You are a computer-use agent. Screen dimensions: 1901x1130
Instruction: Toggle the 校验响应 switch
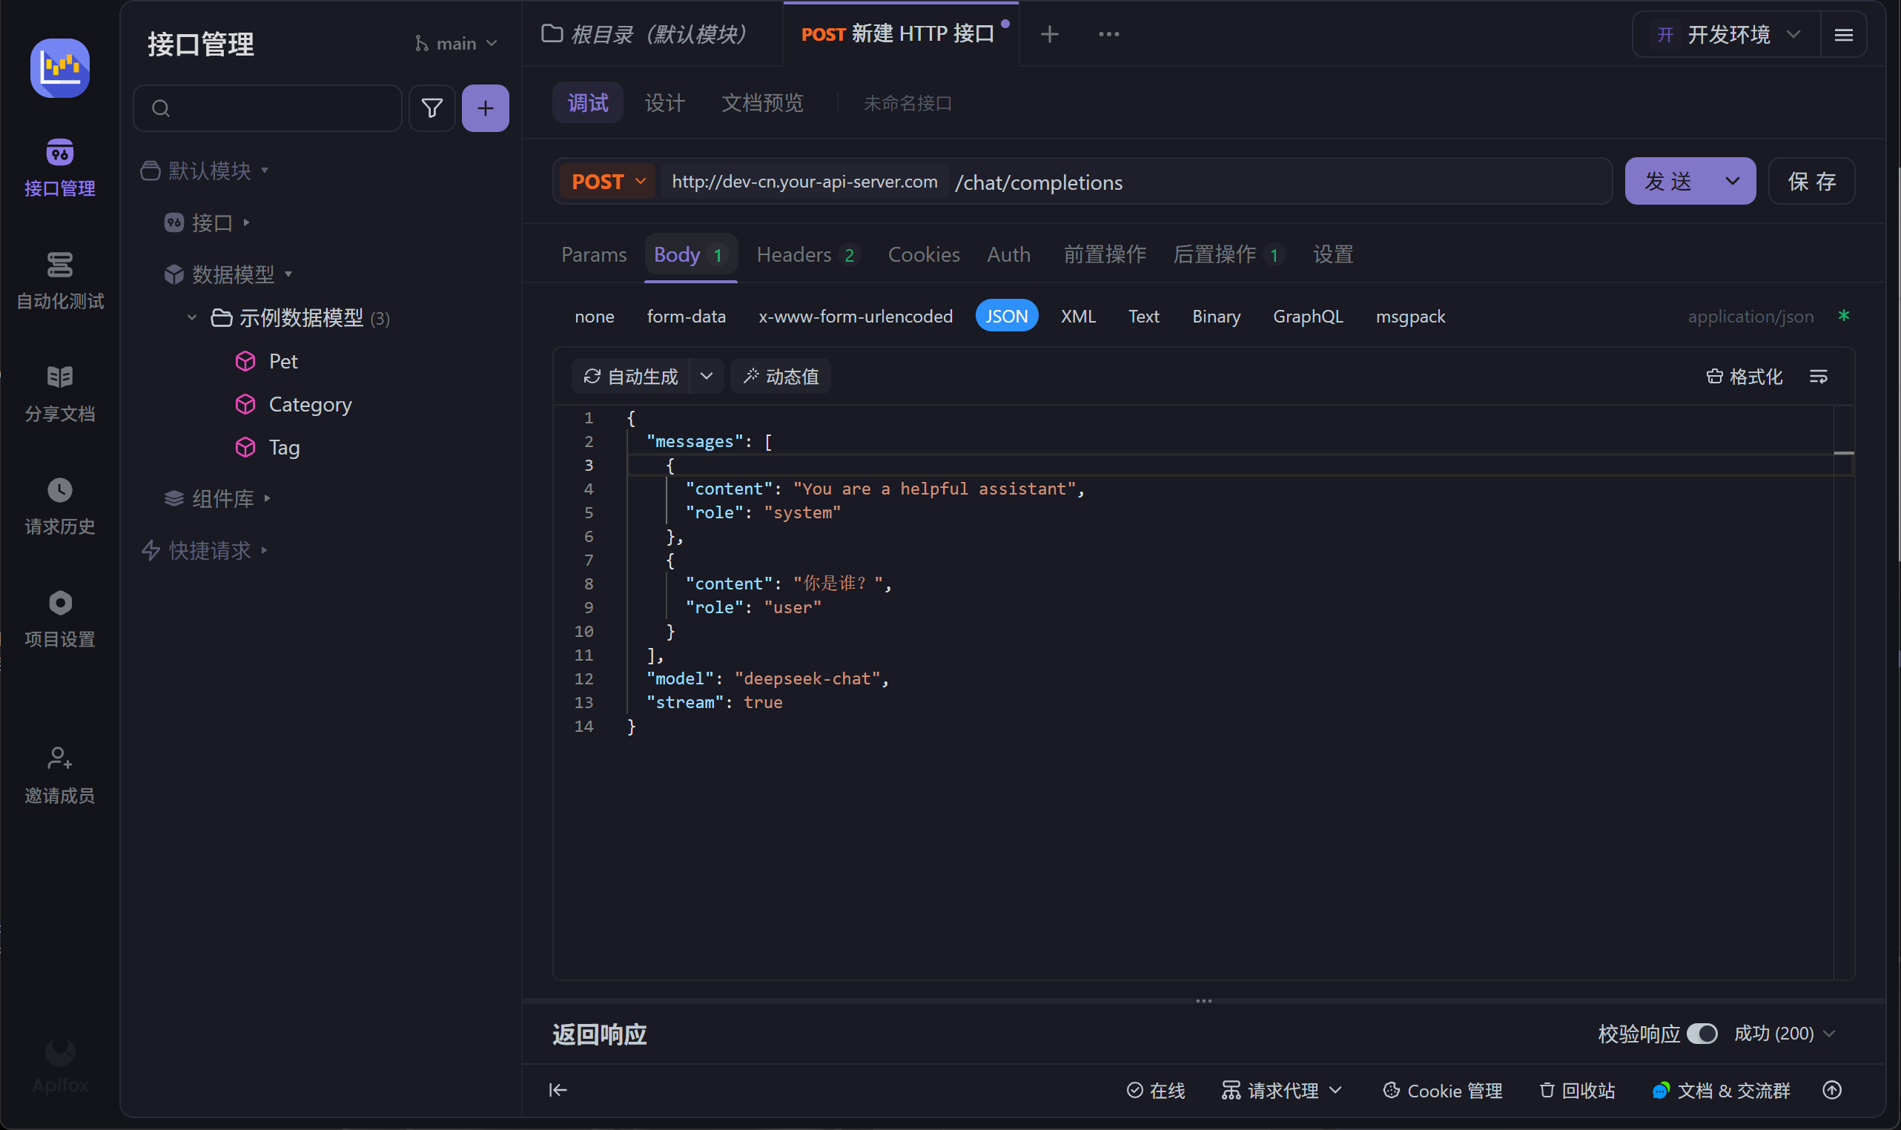point(1702,1034)
